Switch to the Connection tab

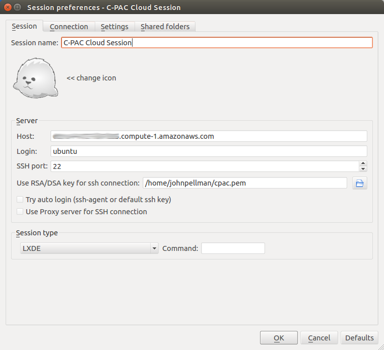[69, 27]
